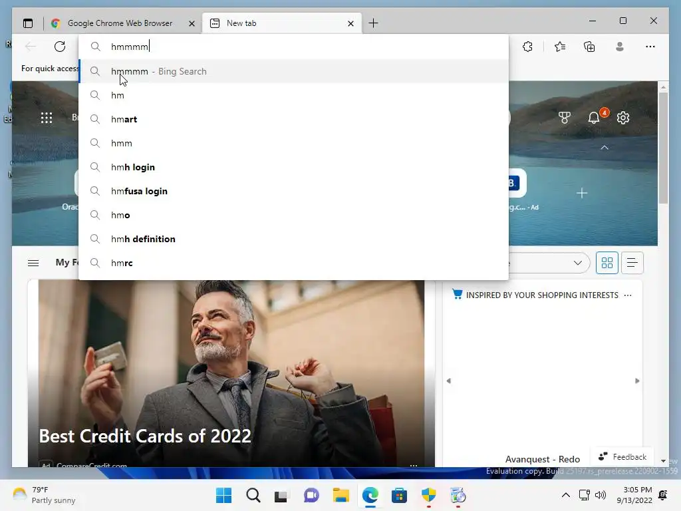The width and height of the screenshot is (681, 511).
Task: Open the notifications bell with 4 badge
Action: tap(594, 117)
